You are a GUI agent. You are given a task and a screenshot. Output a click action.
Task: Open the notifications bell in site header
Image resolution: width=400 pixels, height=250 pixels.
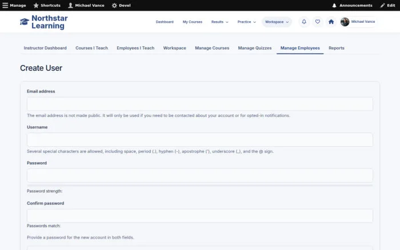(x=304, y=22)
